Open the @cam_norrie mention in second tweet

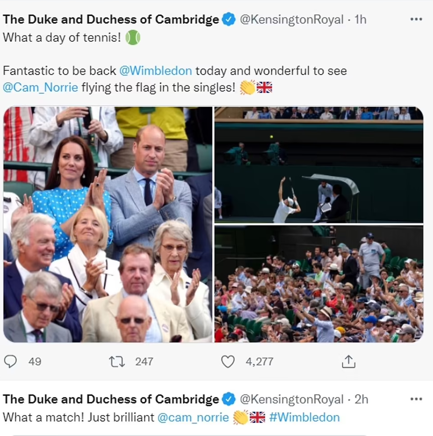pos(193,417)
